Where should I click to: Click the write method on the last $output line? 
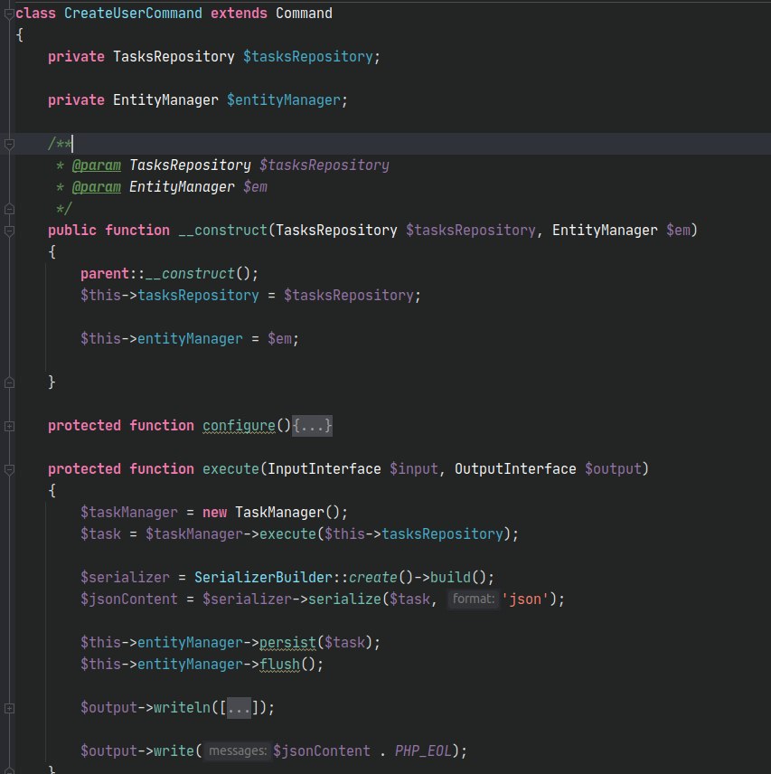click(174, 751)
